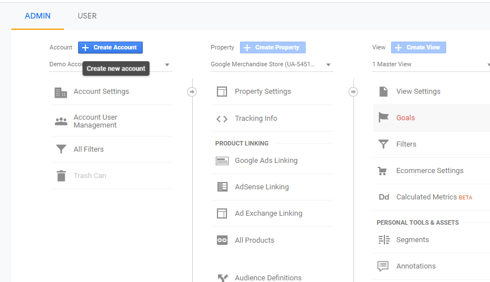Click the Account Settings building icon
Viewport: 490px width, 282px height.
61,92
